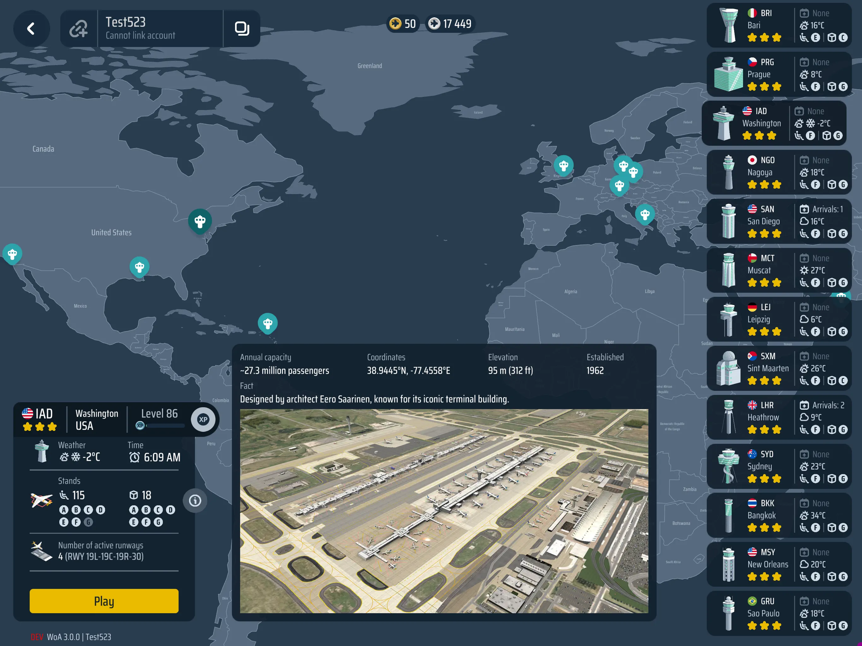Click the golden planes currency counter 50

pos(403,24)
